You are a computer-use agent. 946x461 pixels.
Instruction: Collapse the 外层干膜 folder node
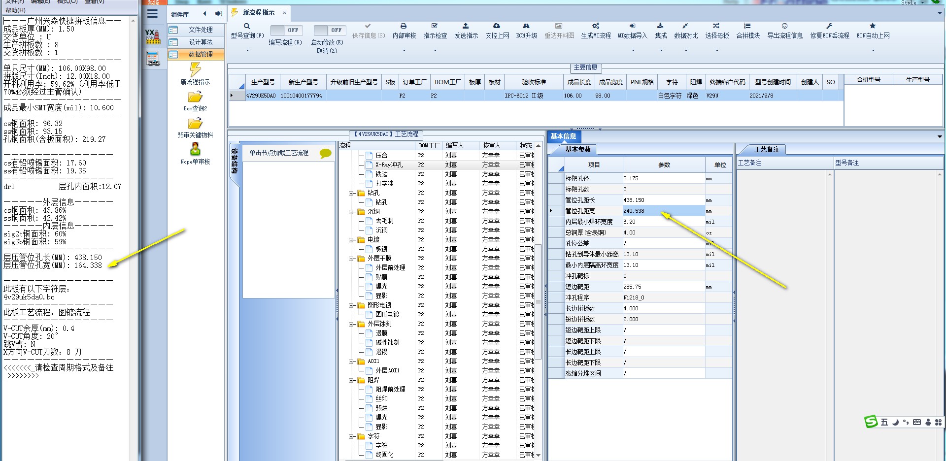point(352,259)
